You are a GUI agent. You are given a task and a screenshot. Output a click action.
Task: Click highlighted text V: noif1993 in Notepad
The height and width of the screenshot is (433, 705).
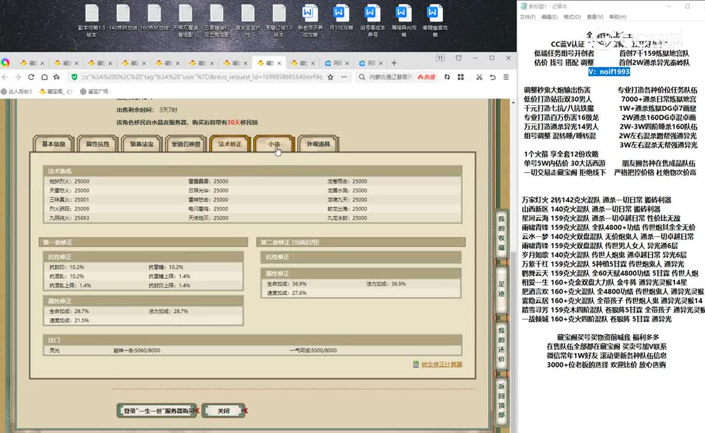point(609,72)
